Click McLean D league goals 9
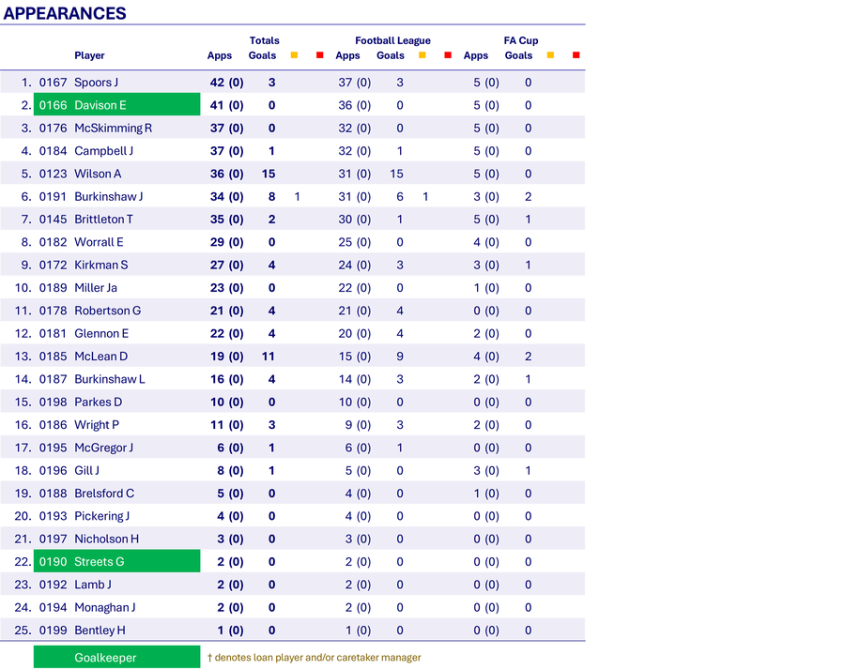This screenshot has width=845, height=669. [x=400, y=356]
